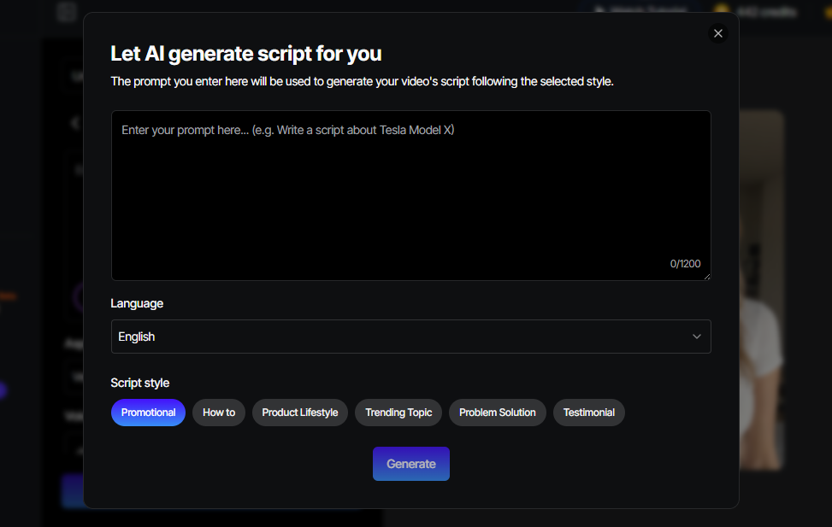Image resolution: width=832 pixels, height=527 pixels.
Task: Click the dialog heading text
Action: [x=246, y=54]
